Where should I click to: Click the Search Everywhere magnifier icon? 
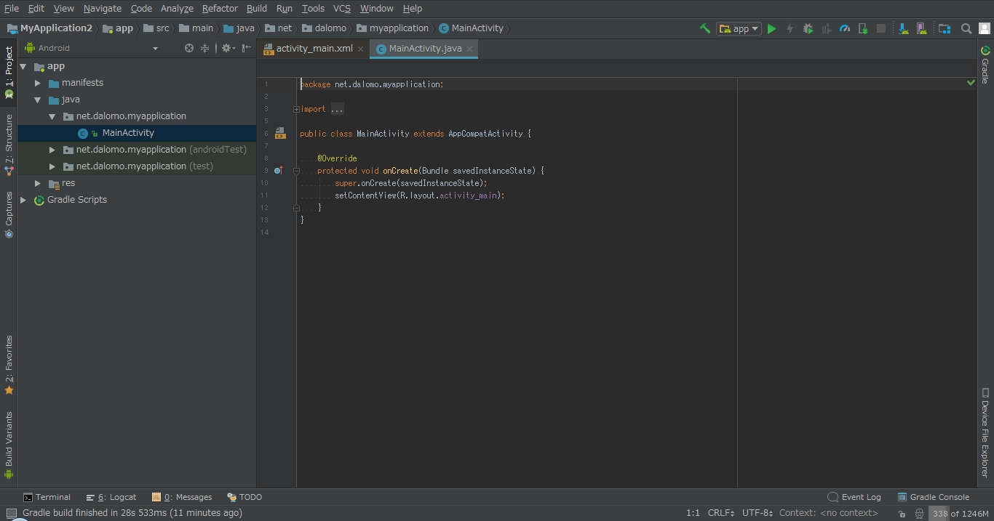(x=966, y=29)
